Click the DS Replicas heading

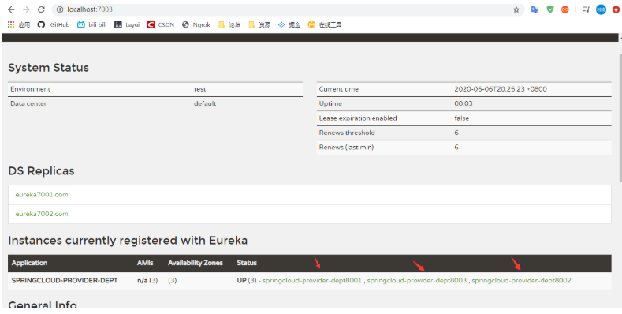(x=41, y=171)
